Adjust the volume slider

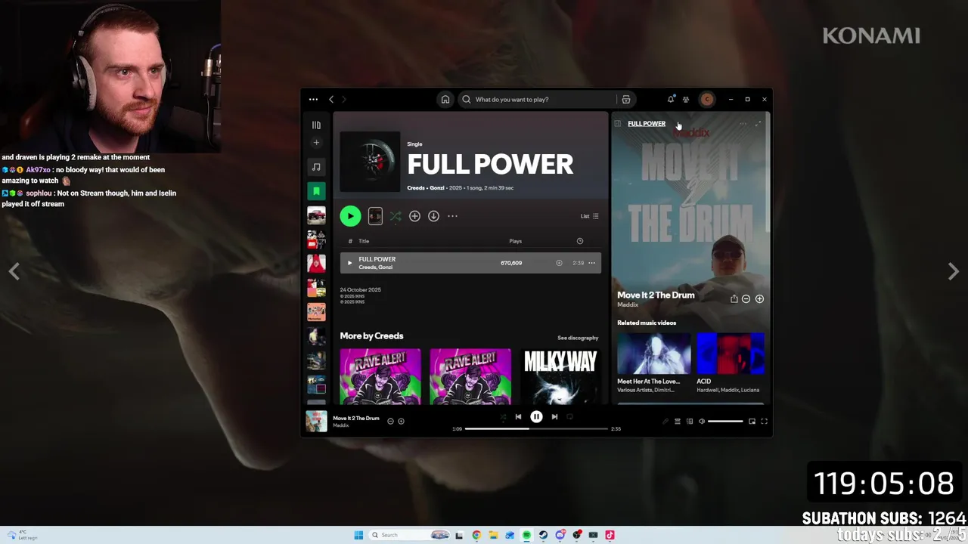coord(725,422)
